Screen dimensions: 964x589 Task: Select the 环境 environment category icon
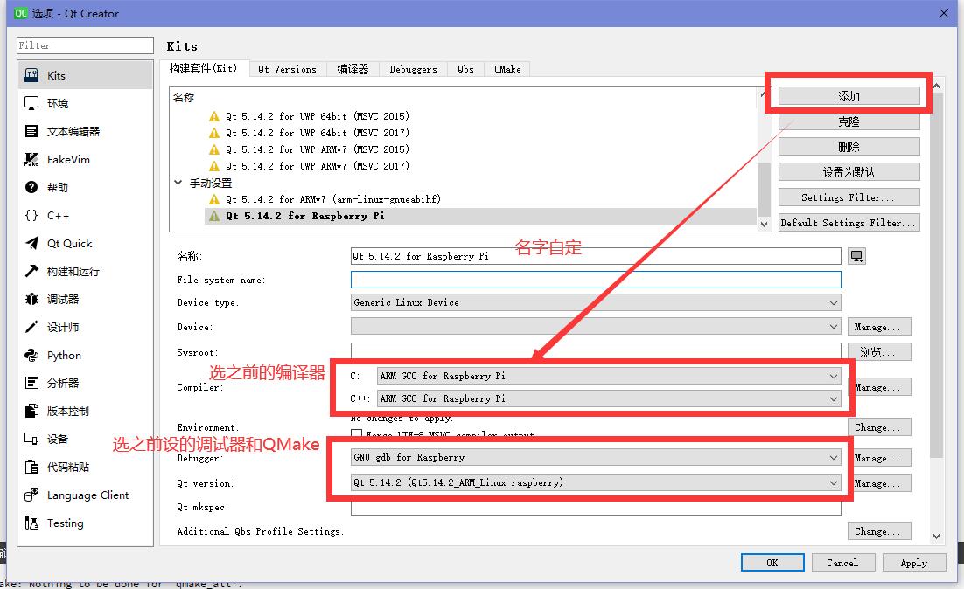click(31, 103)
